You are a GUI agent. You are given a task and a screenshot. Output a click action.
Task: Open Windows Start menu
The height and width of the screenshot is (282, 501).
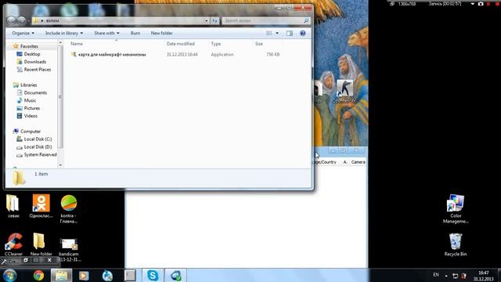pyautogui.click(x=9, y=275)
